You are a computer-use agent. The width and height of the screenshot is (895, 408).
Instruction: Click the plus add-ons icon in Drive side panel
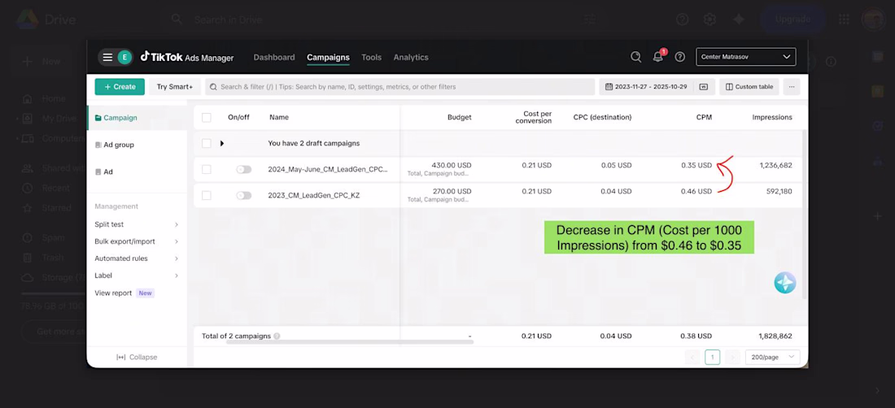877,216
